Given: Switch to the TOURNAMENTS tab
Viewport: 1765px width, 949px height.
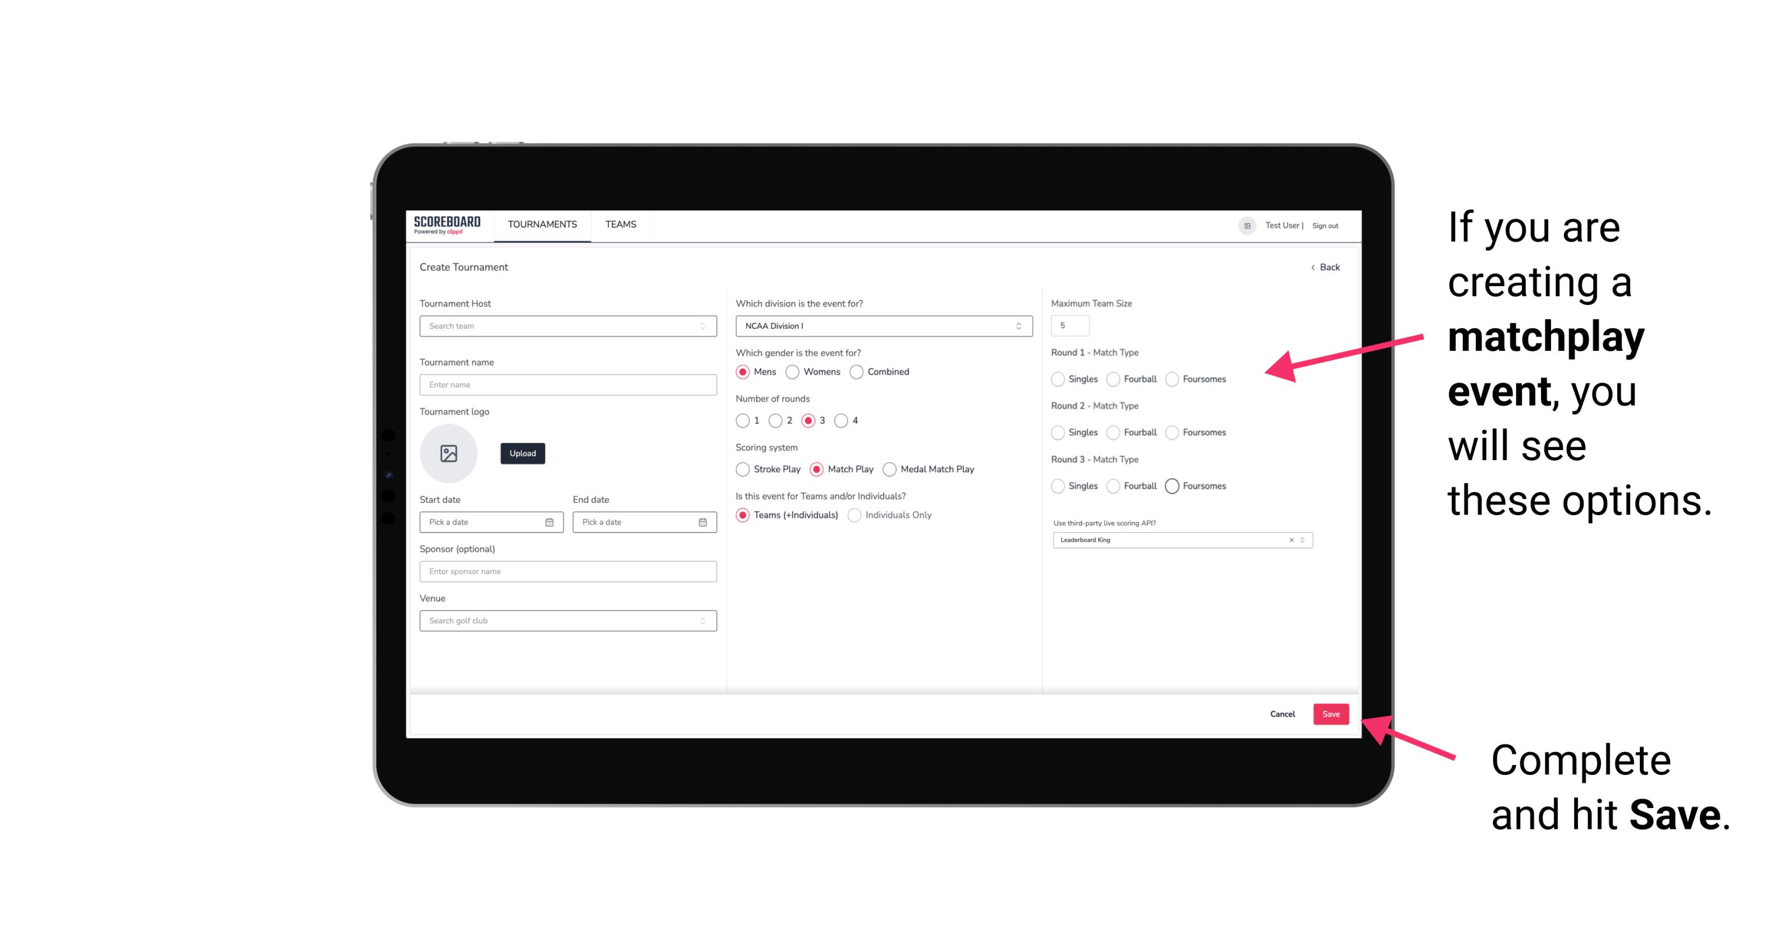Looking at the screenshot, I should [x=541, y=224].
